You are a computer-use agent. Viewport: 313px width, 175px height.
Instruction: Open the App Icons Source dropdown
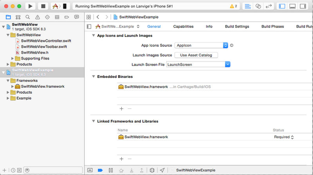(201, 45)
